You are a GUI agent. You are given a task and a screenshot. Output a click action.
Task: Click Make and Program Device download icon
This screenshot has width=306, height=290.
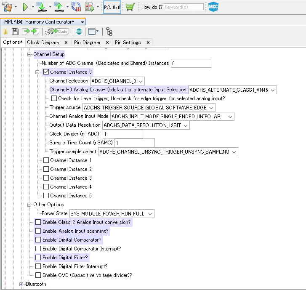42,7
